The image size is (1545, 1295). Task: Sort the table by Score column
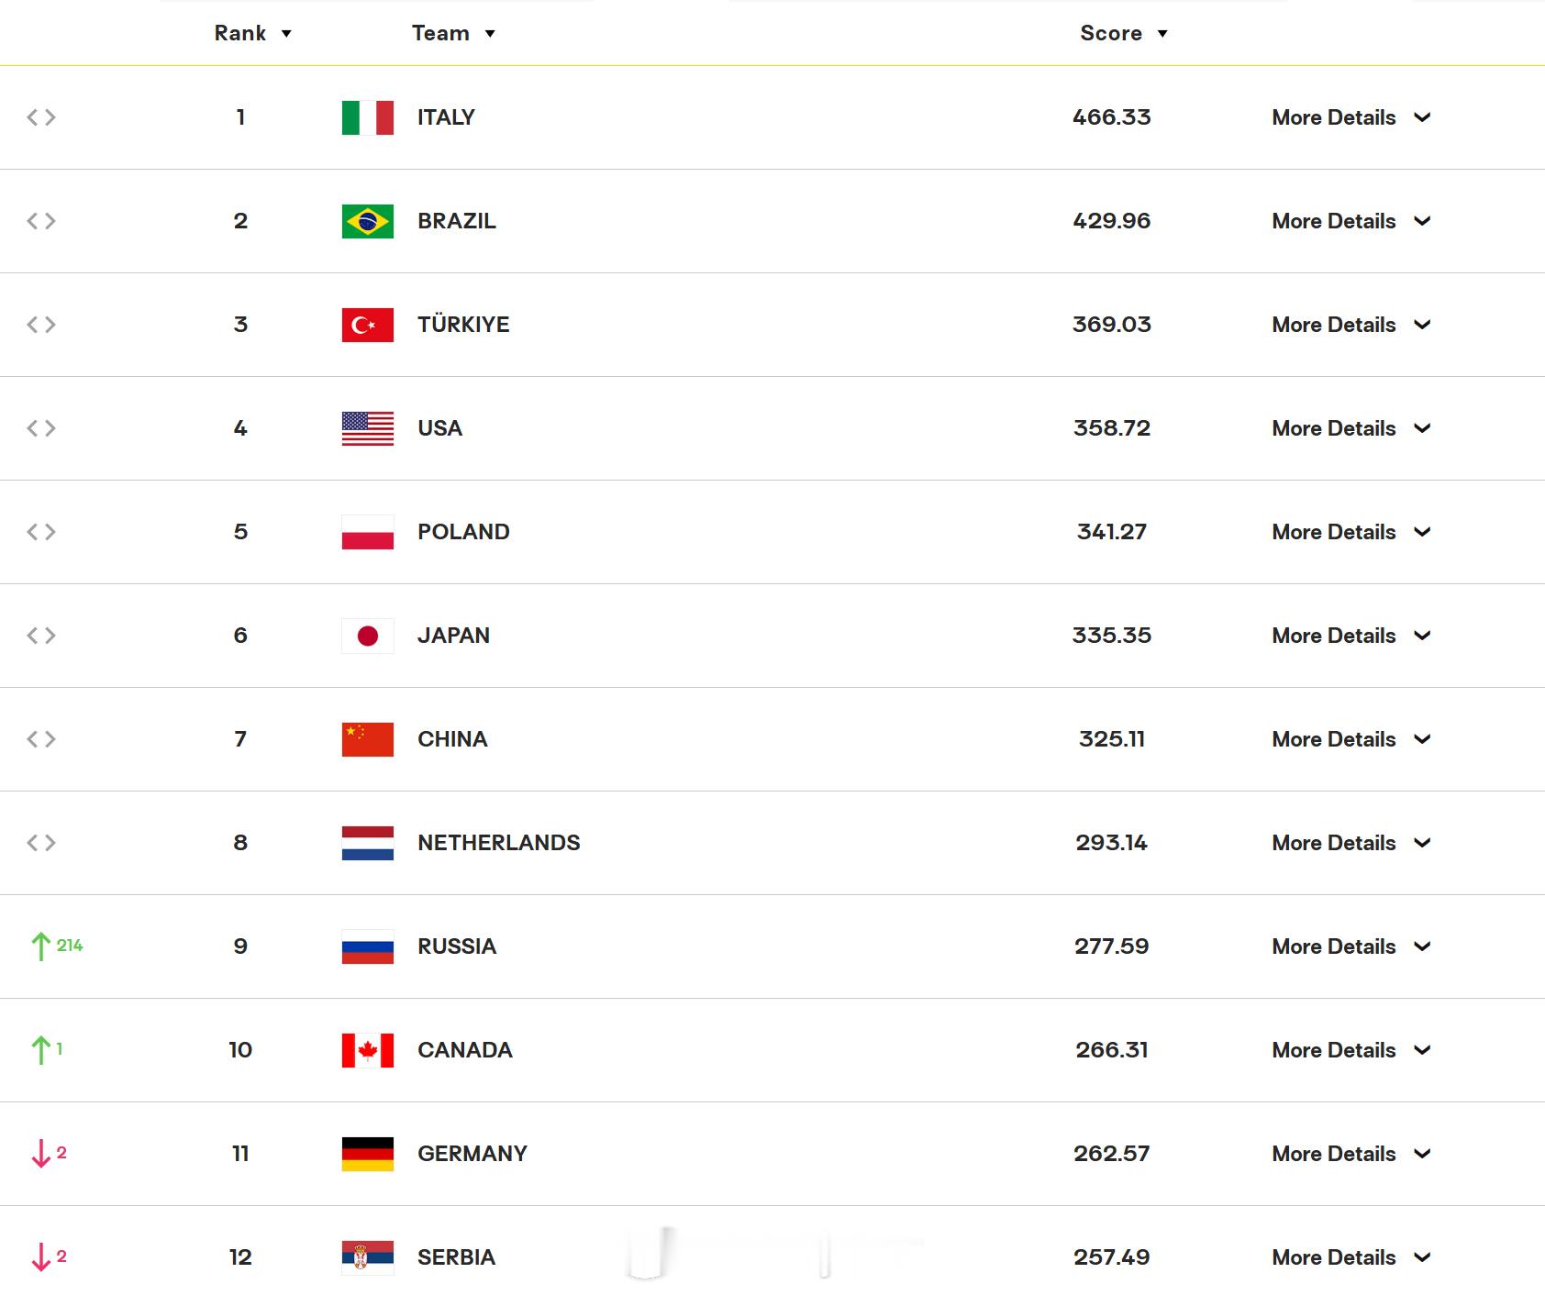click(1124, 33)
